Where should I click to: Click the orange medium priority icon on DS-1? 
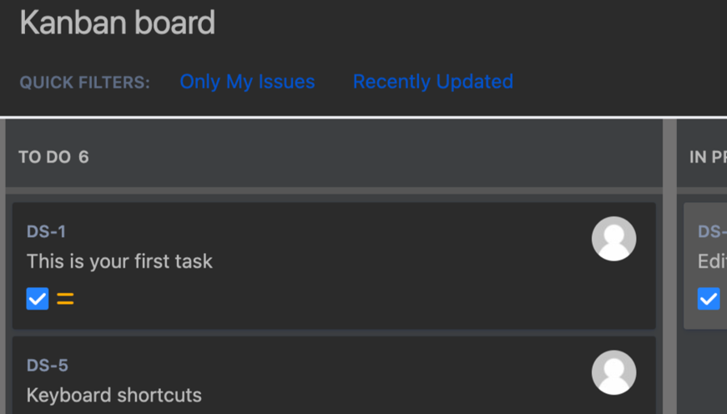click(65, 298)
